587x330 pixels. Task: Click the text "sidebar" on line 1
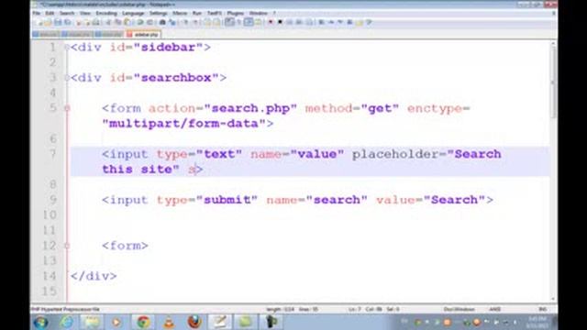coord(168,48)
